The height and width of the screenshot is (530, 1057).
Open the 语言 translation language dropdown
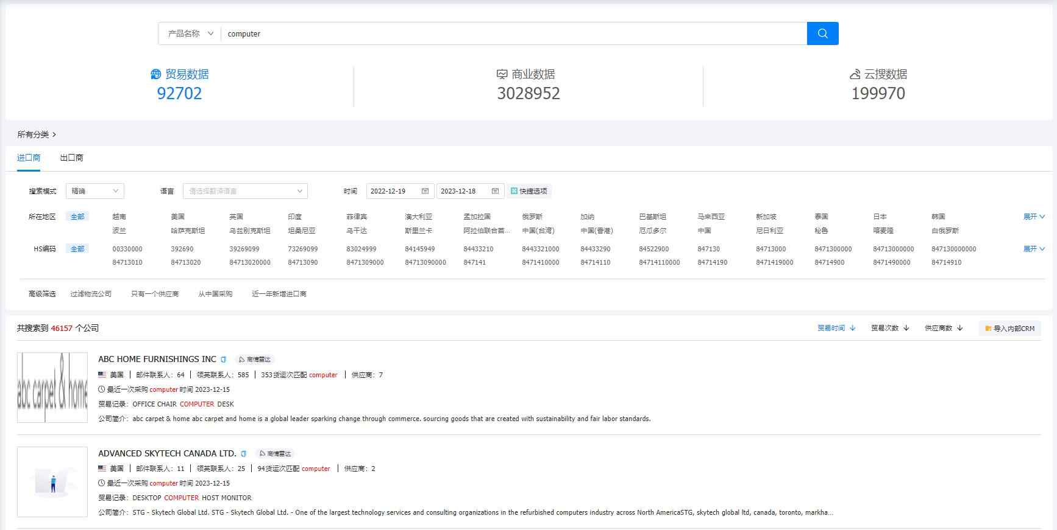(x=245, y=191)
